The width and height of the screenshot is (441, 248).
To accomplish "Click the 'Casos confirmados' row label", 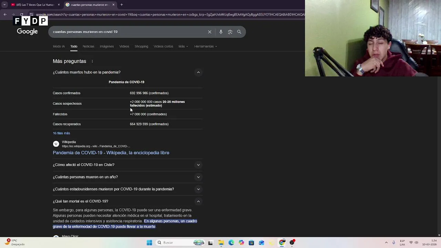I will pos(66,93).
